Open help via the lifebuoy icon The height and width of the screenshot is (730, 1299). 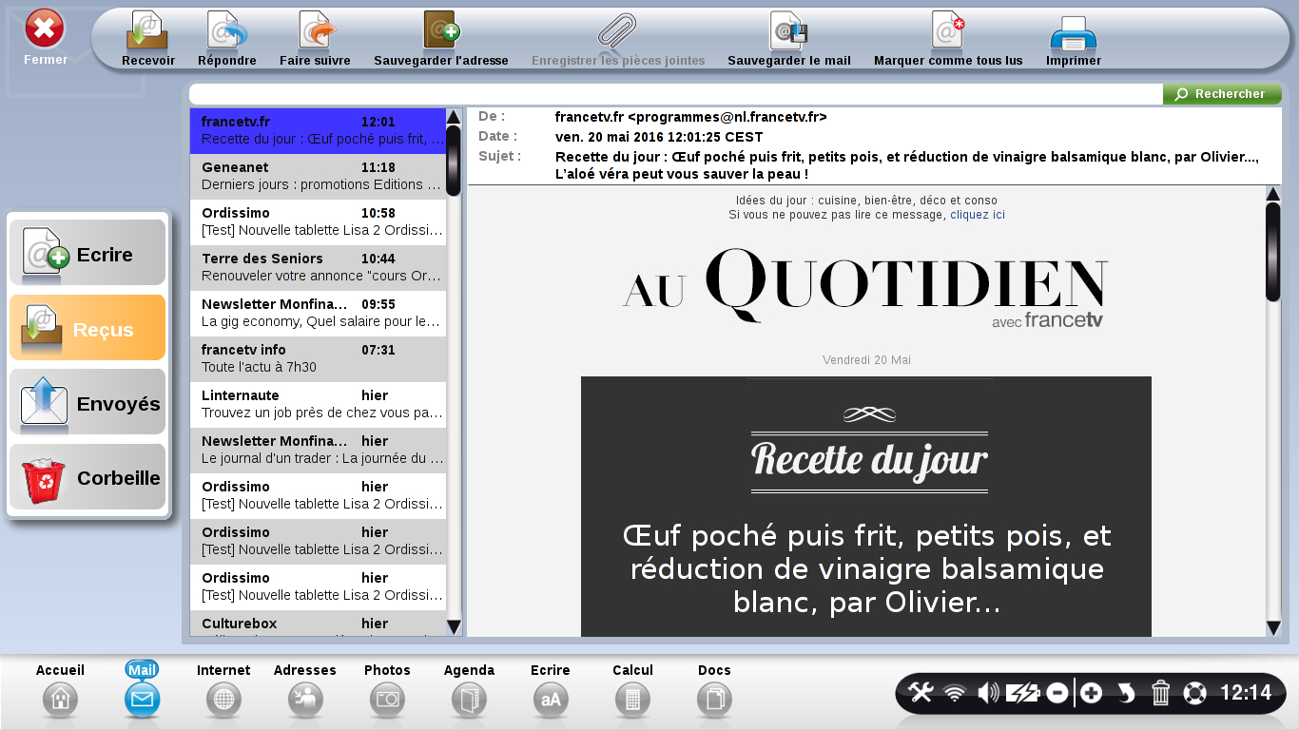coord(1194,693)
